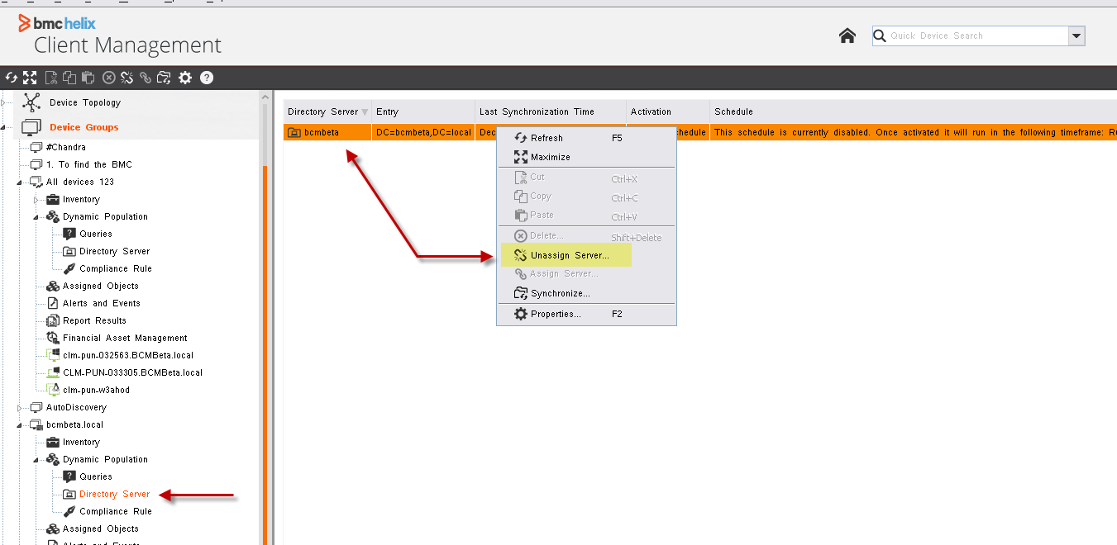Viewport: 1117px width, 545px height.
Task: Select Compliance Rule under All devices 123
Action: [116, 268]
